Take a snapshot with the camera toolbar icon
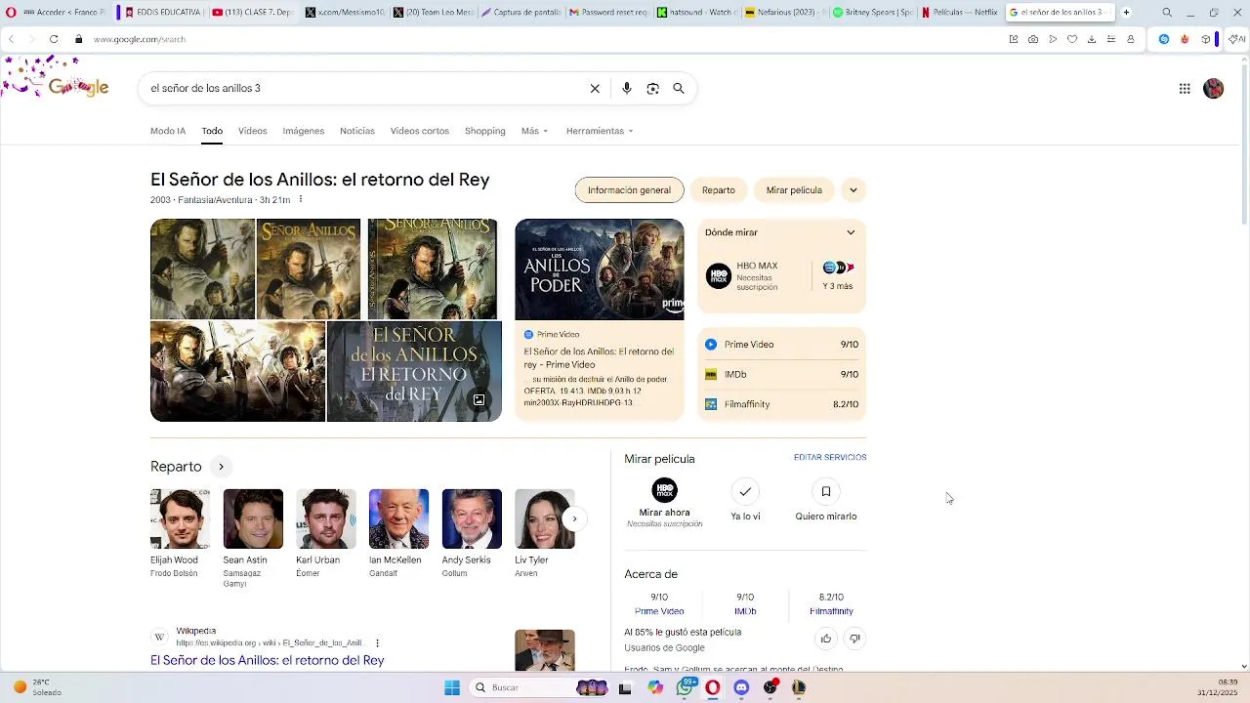 coord(1033,39)
